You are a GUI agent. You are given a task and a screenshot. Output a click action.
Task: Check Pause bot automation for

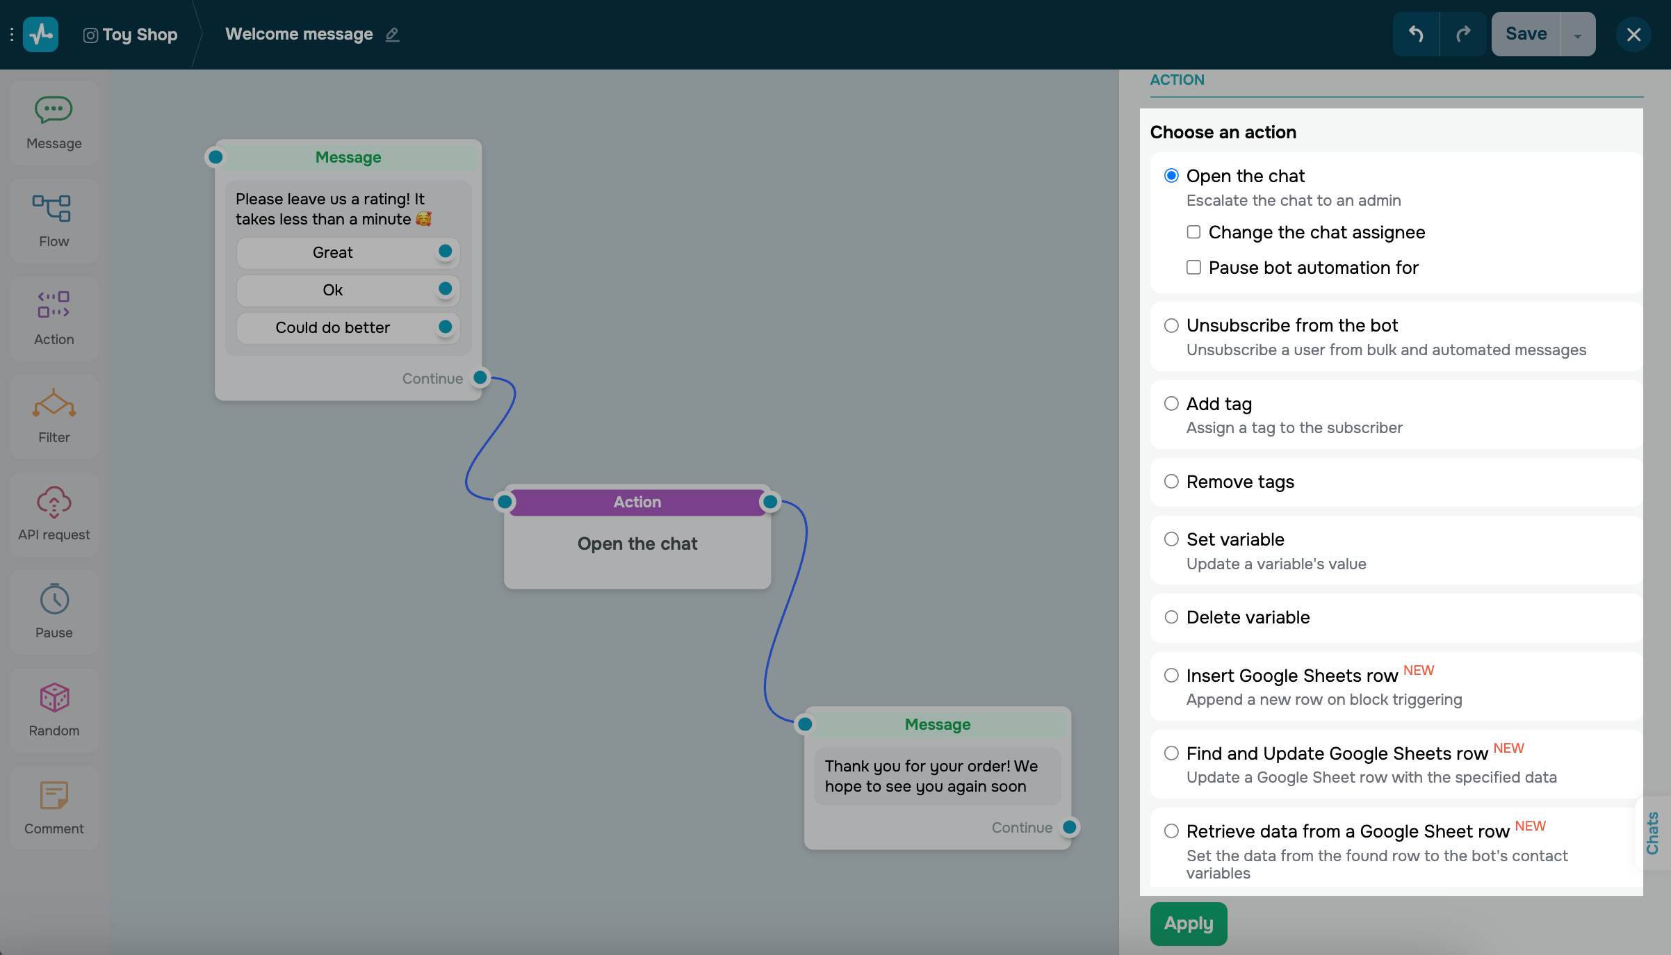(1193, 268)
